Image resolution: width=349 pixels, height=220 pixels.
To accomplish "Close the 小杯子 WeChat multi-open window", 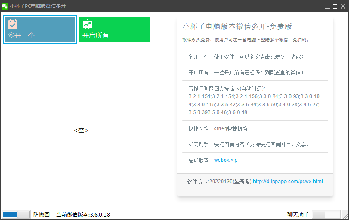I will [343, 6].
